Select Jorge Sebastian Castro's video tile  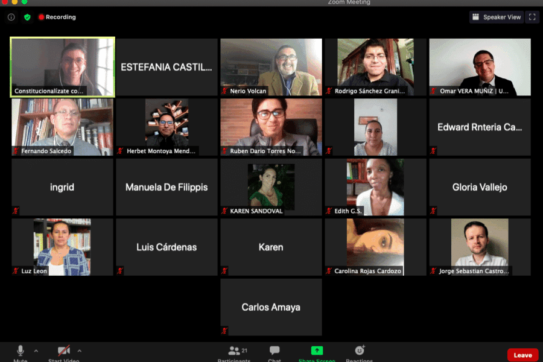480,246
